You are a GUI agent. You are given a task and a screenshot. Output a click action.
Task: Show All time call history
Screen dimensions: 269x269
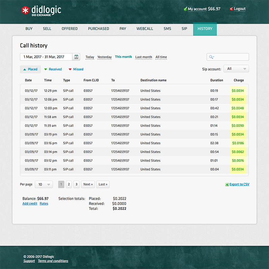click(161, 57)
